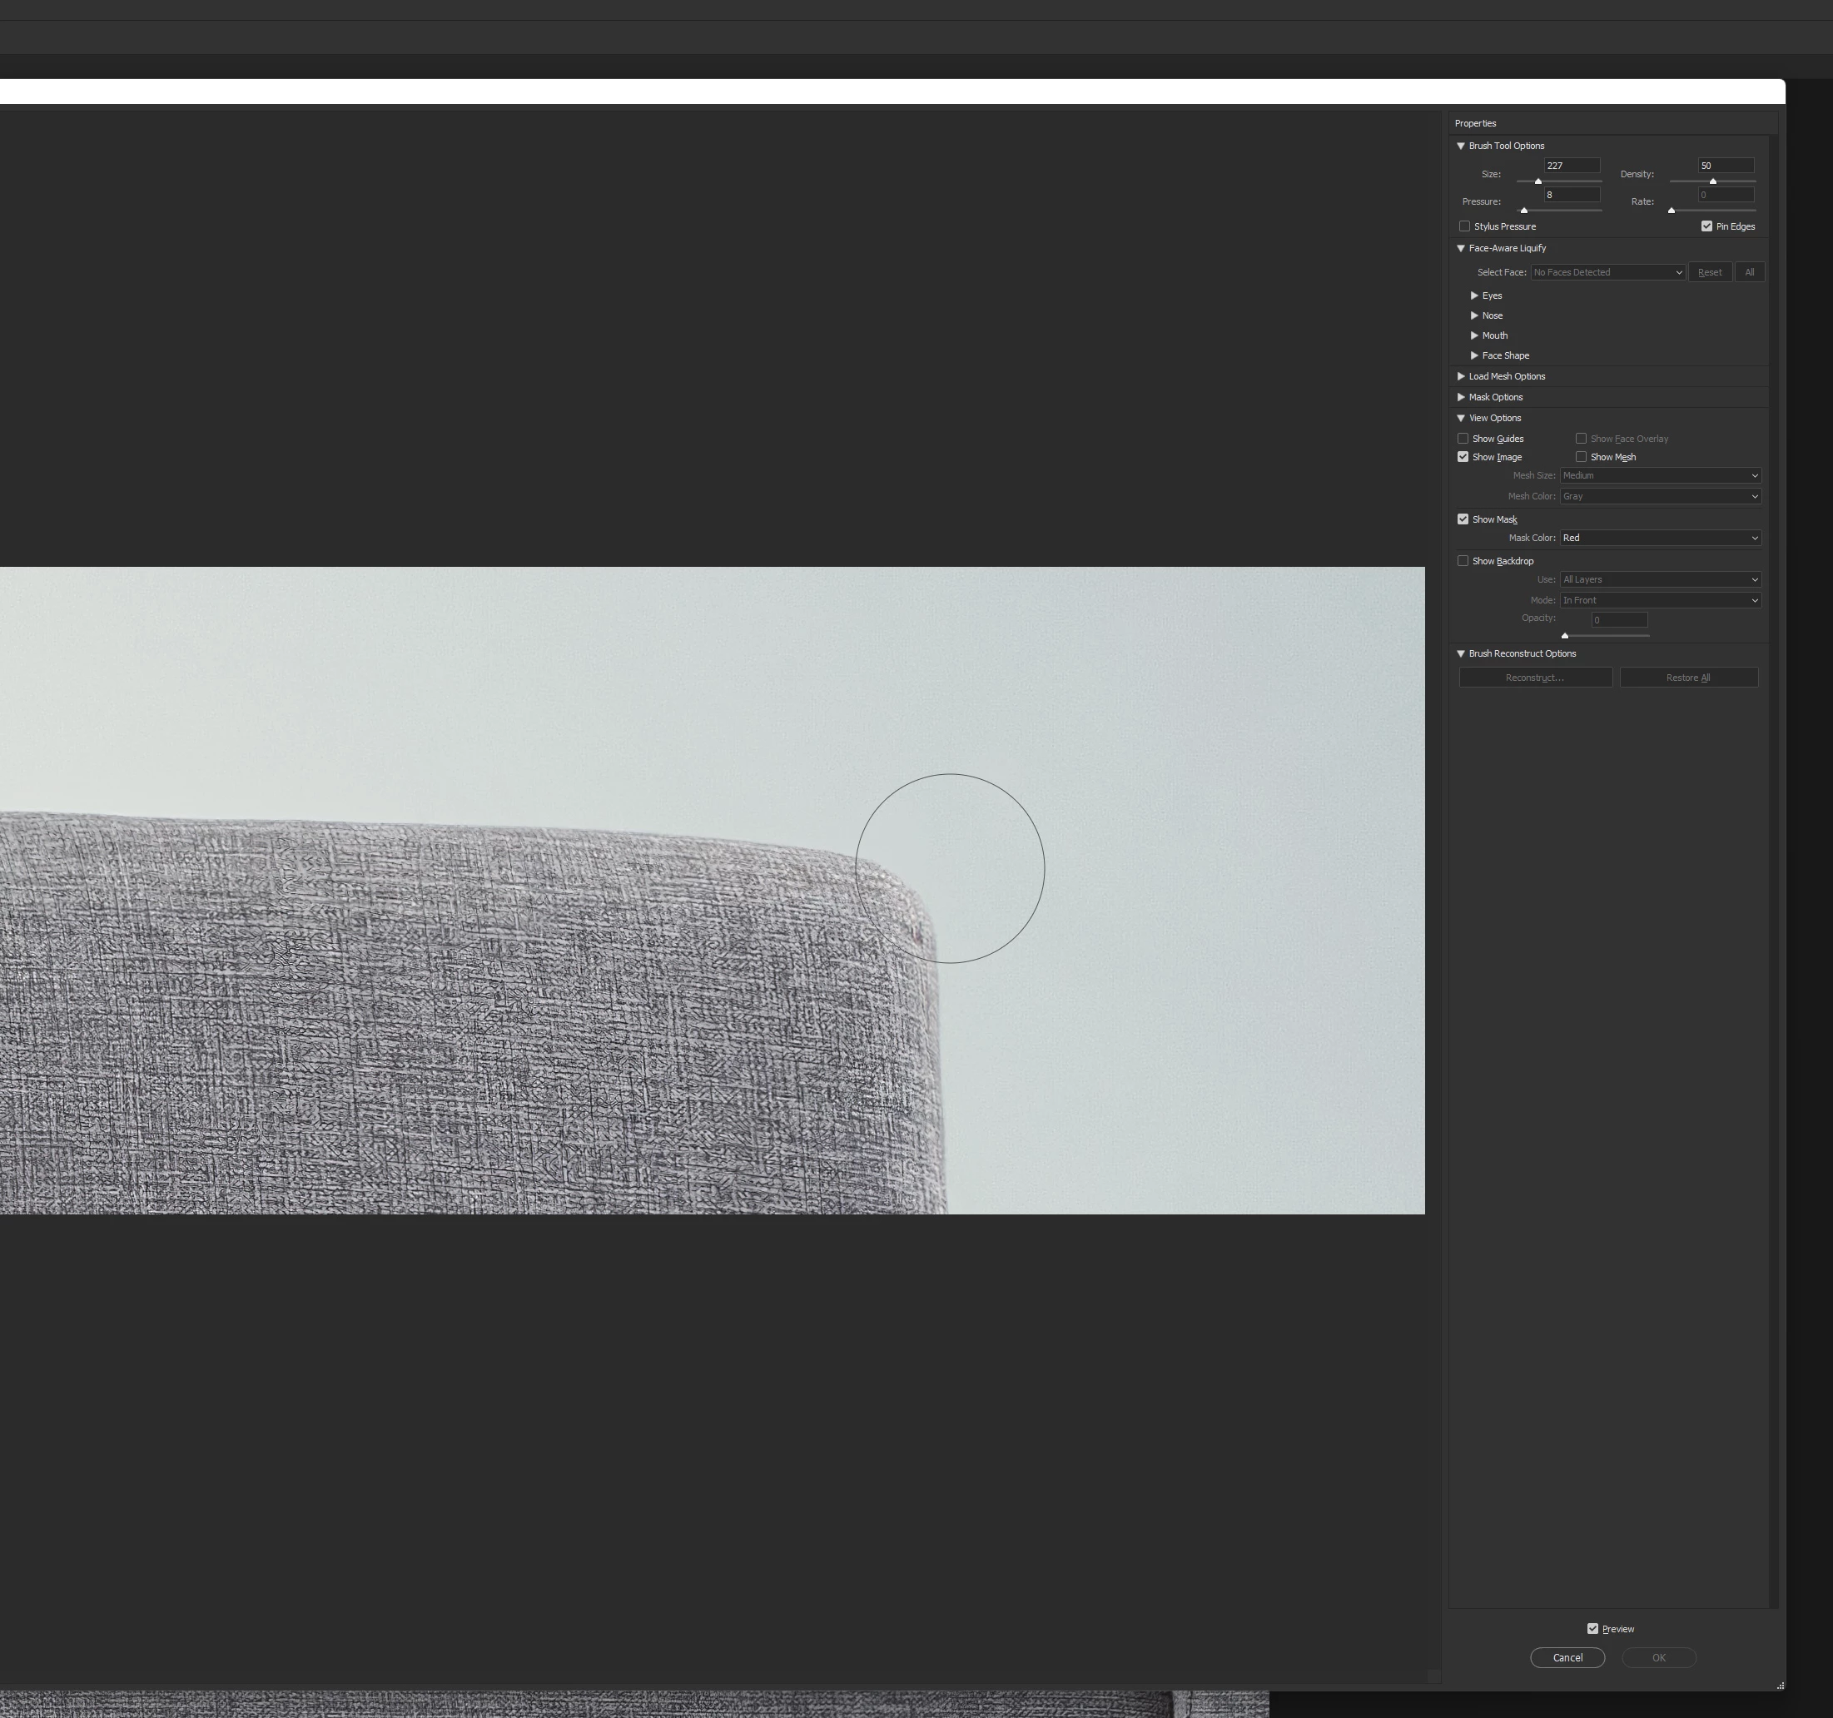Collapse the Brush Tool Options section
Image resolution: width=1833 pixels, height=1718 pixels.
[x=1461, y=146]
